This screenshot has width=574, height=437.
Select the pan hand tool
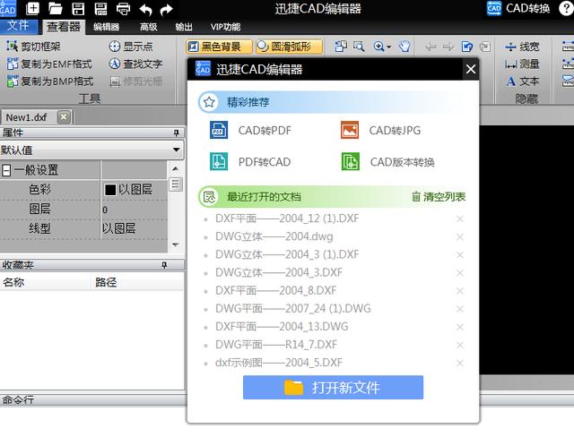tap(404, 47)
